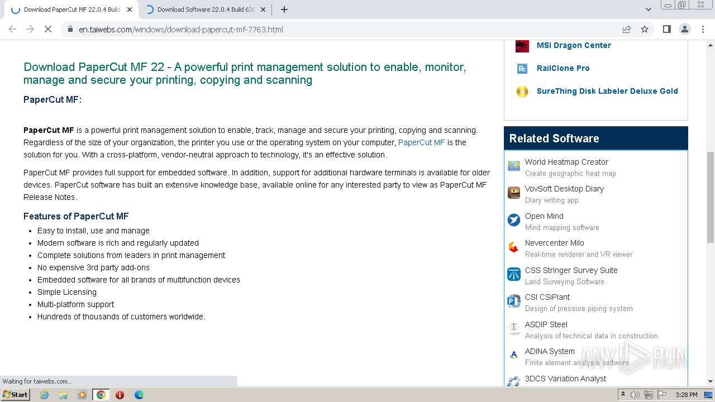The image size is (715, 402).
Task: Open the World Heatmap Creator link
Action: (566, 162)
